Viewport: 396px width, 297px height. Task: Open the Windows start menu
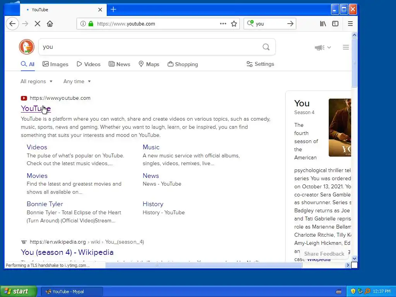(19, 292)
